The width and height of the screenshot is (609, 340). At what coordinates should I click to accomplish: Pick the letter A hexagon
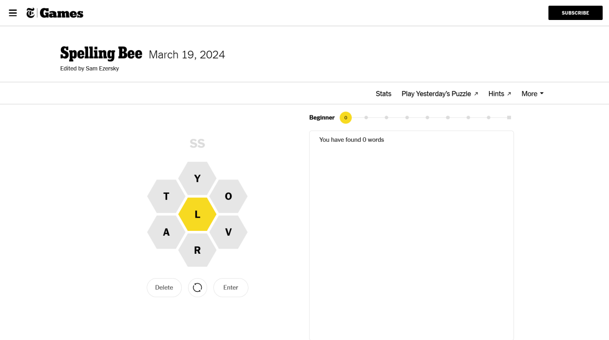(166, 232)
